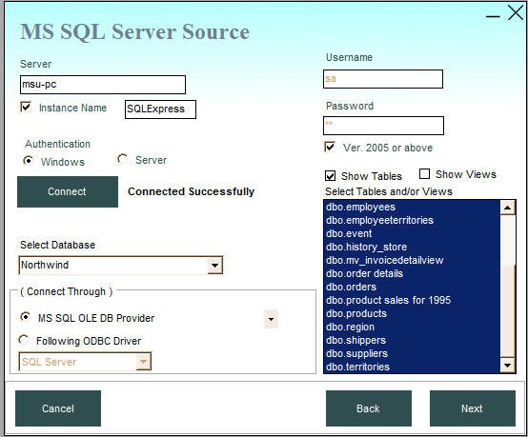Close the MS SQL Server Source dialog
This screenshot has width=528, height=437.
516,13
